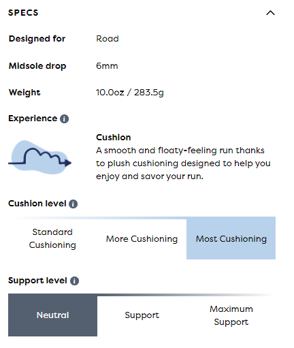Viewport: 294px width, 348px height.
Task: Click the Cushion level label
Action: pyautogui.click(x=37, y=204)
